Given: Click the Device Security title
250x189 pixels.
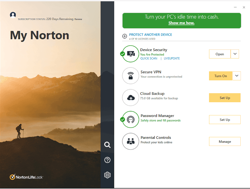Looking at the screenshot, I should click(154, 50).
